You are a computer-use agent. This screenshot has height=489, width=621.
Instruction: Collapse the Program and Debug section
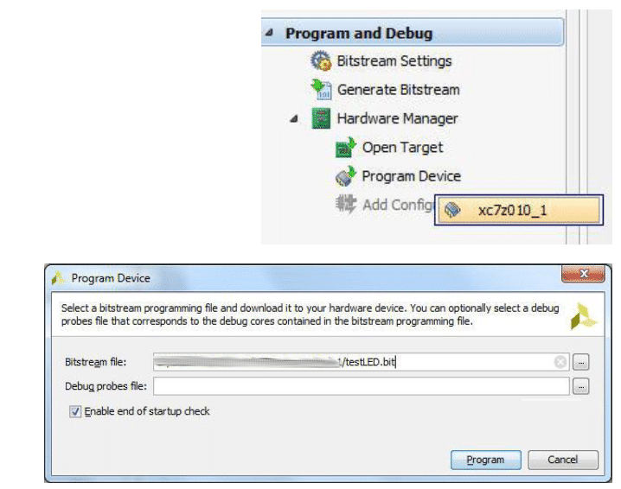tap(268, 34)
